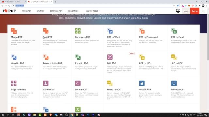
Task: Open the Merge PDF title link
Action: (x=17, y=37)
